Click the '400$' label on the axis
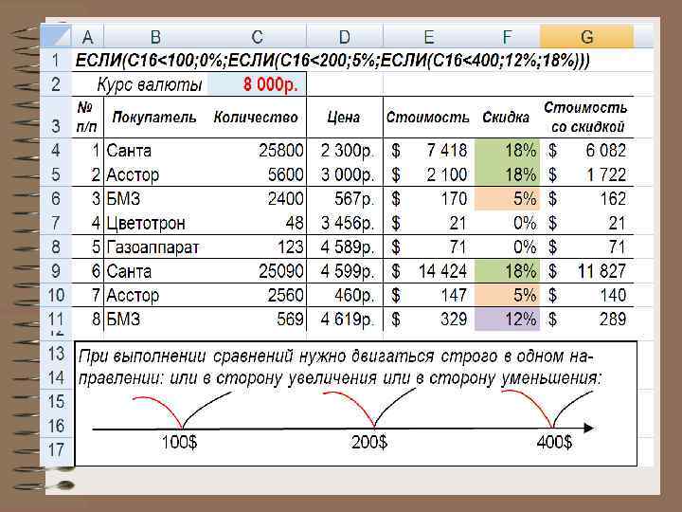This screenshot has height=512, width=682. (x=554, y=443)
